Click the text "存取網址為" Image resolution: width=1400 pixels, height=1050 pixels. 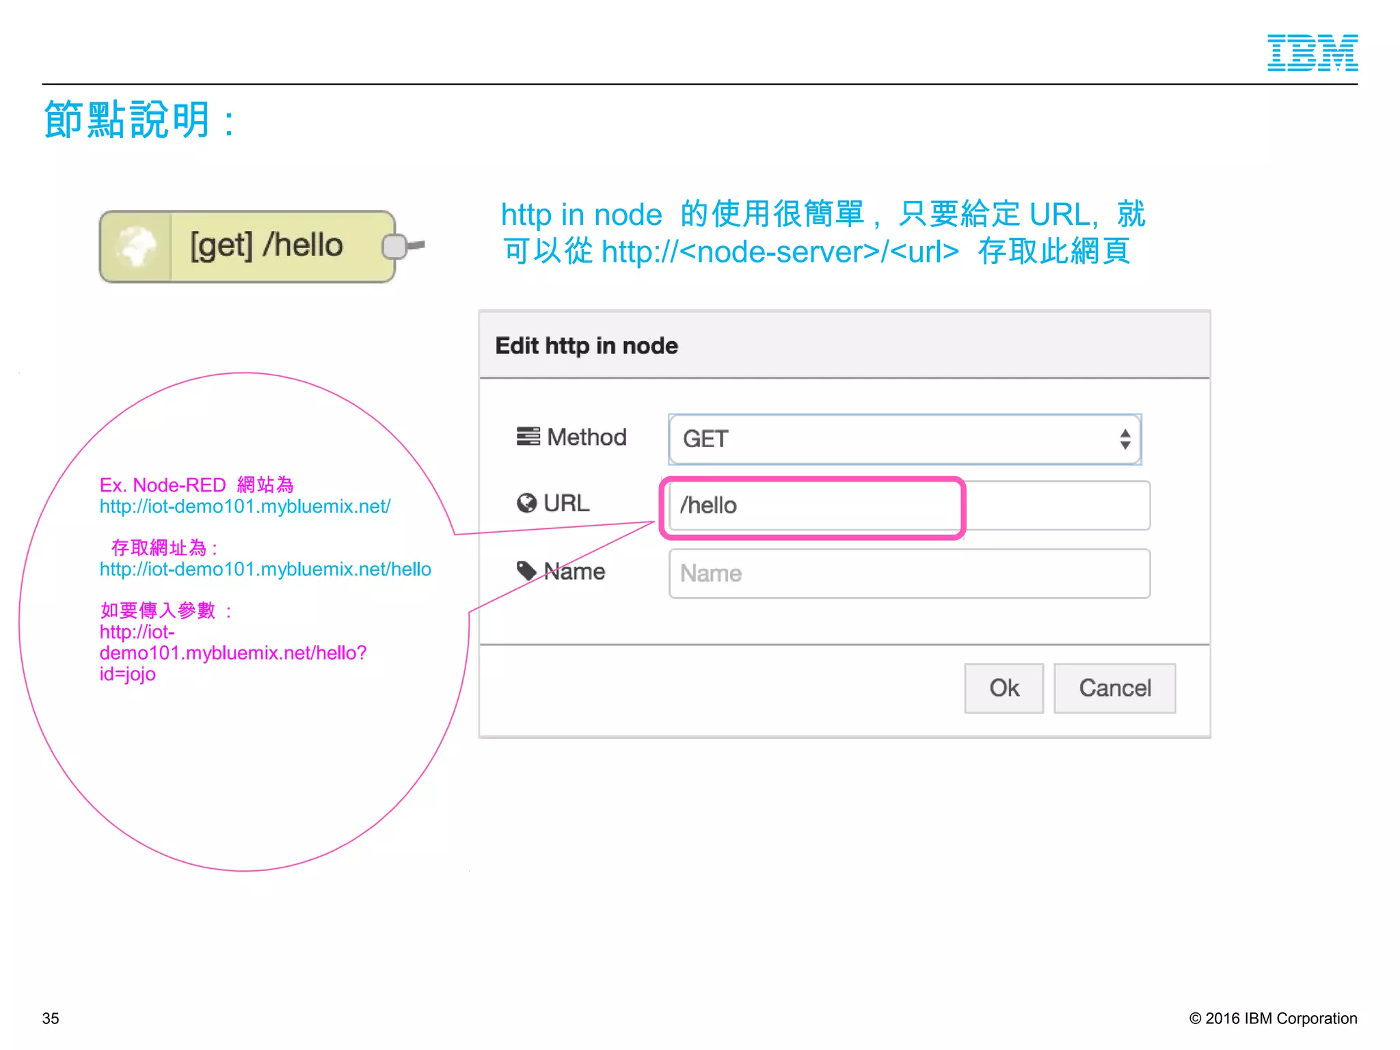pyautogui.click(x=159, y=548)
